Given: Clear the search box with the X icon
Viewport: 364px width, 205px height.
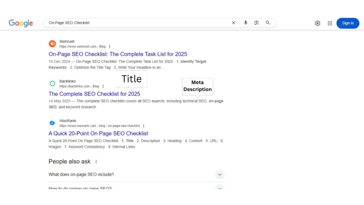Looking at the screenshot, I should click(x=234, y=23).
